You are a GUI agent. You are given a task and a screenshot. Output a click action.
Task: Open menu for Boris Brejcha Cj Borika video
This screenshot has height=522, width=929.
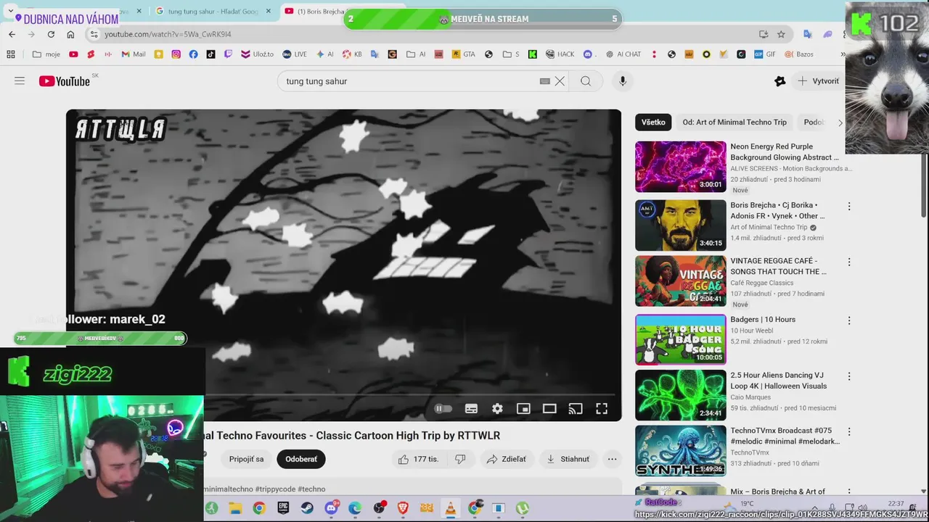pos(848,207)
